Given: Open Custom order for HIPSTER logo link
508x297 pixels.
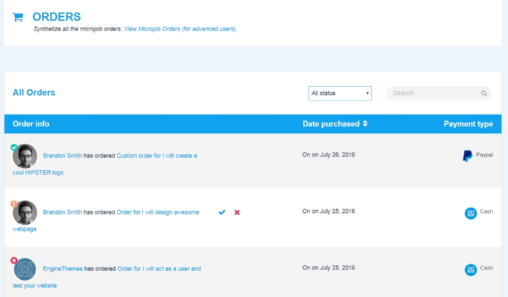Looking at the screenshot, I should click(156, 156).
